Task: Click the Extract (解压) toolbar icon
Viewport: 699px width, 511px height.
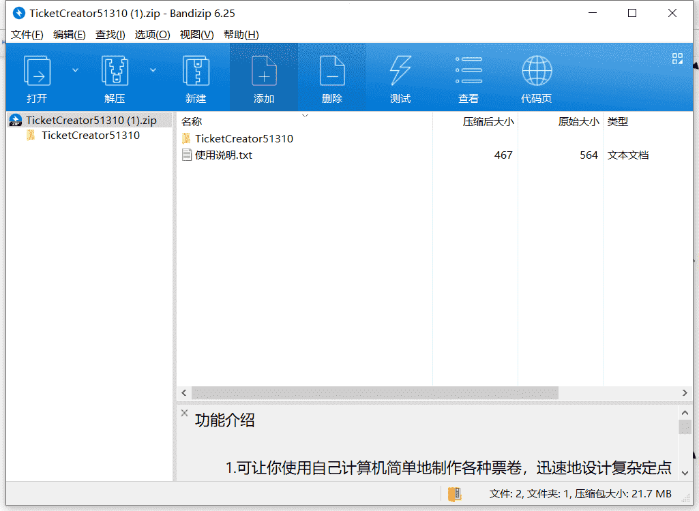Action: pos(115,70)
